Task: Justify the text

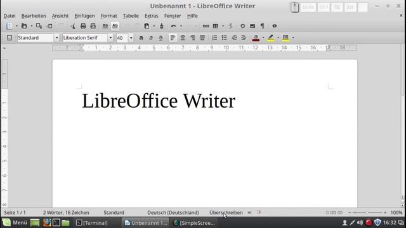Action: pos(202,38)
